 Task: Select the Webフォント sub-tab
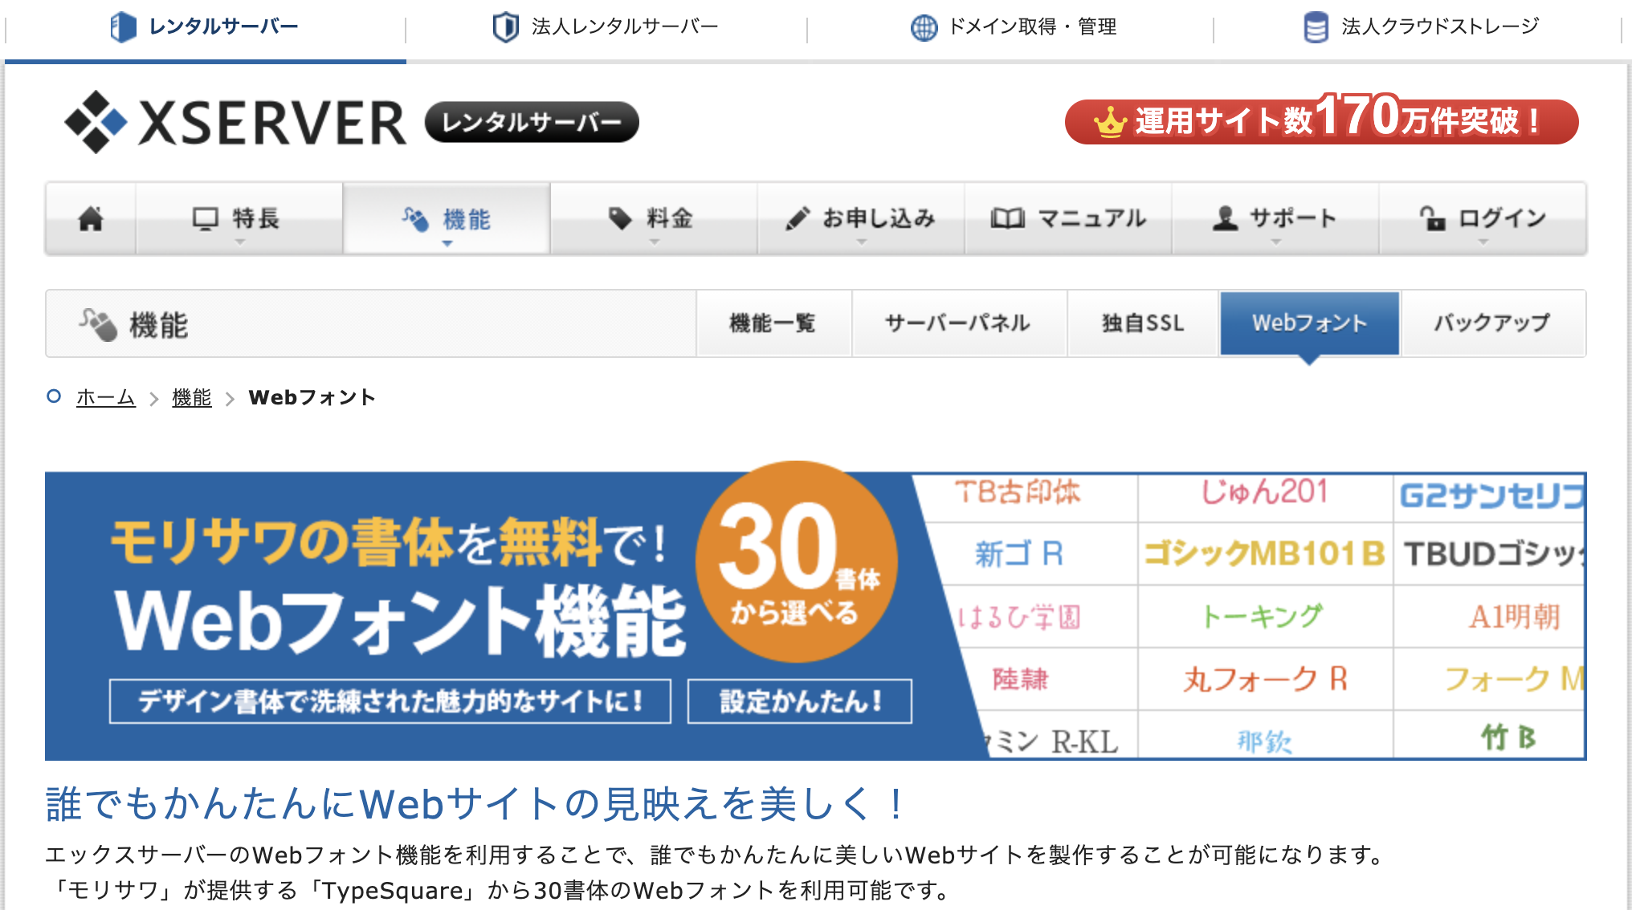click(x=1310, y=323)
